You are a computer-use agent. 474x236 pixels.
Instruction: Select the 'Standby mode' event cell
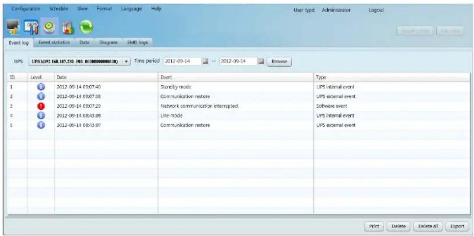[x=235, y=87]
